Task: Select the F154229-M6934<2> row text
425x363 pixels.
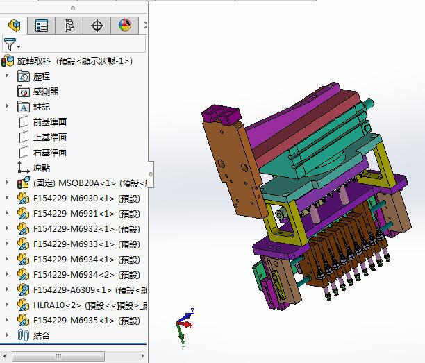Action: (87, 275)
